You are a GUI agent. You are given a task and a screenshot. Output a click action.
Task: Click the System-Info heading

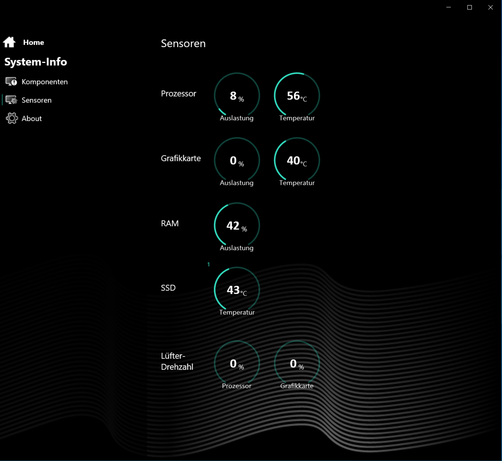tap(36, 62)
